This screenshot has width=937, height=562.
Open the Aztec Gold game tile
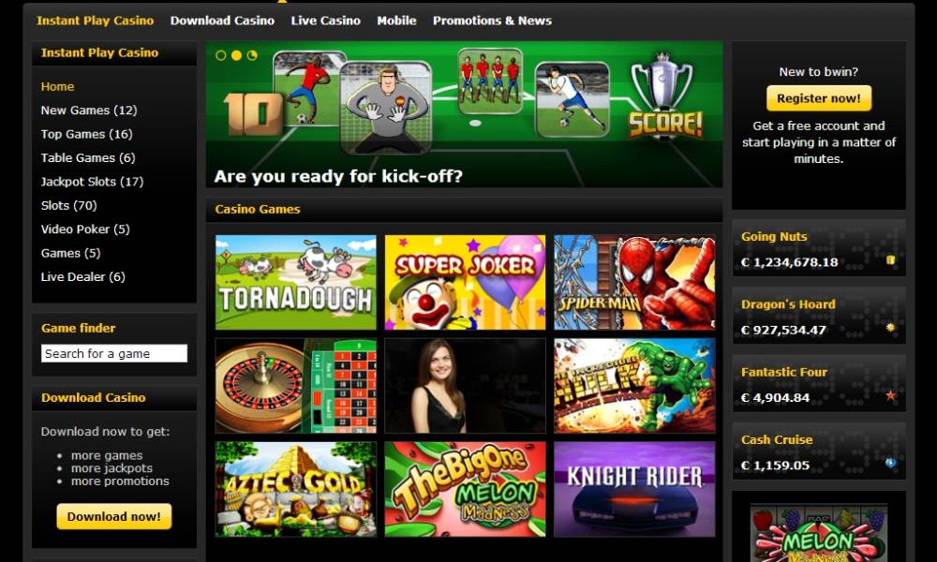296,489
